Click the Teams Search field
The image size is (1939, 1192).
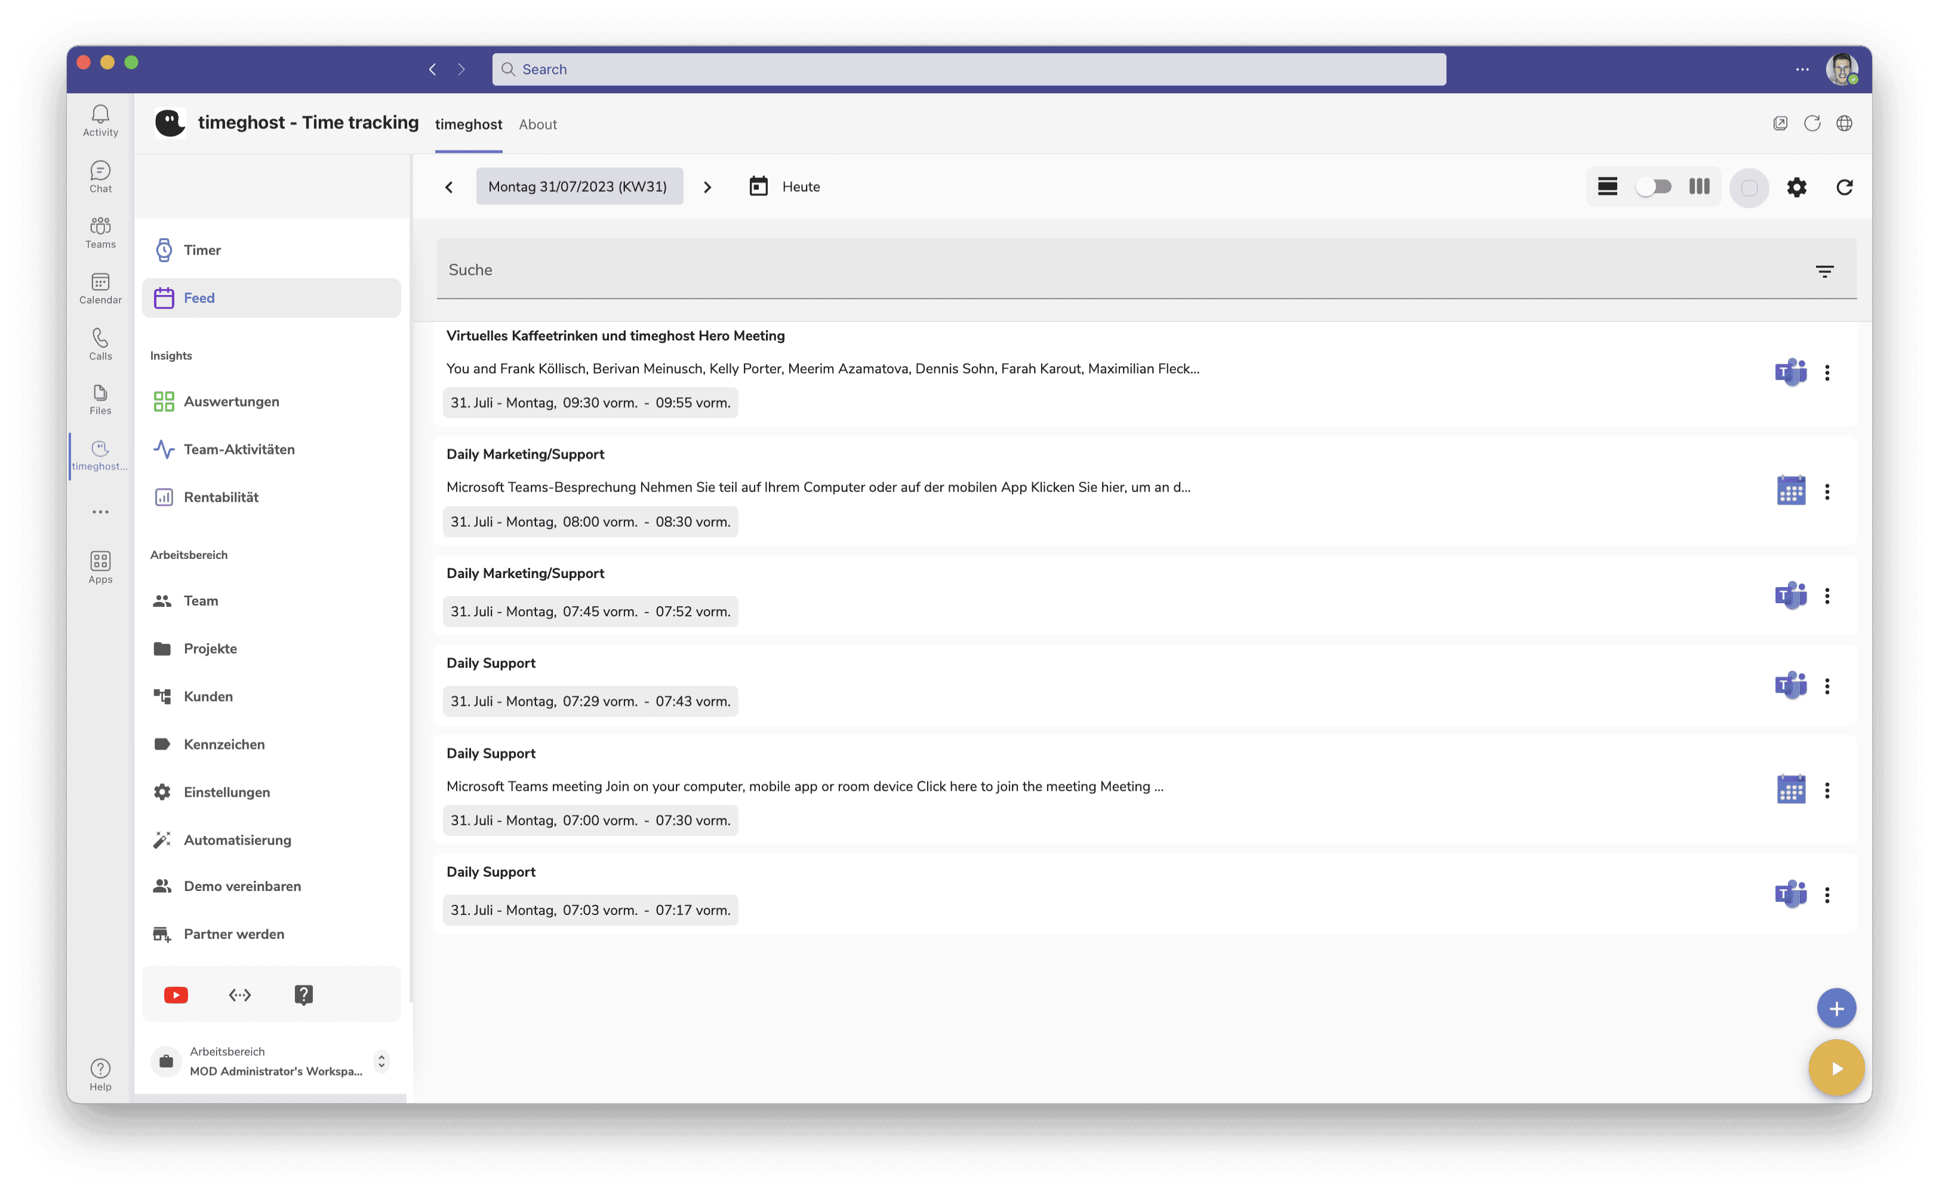coord(969,69)
